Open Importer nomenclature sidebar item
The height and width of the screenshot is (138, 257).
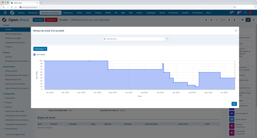(15, 84)
